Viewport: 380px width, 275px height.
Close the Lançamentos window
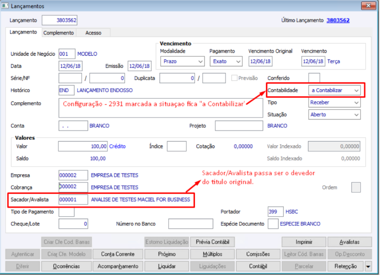pos(368,6)
